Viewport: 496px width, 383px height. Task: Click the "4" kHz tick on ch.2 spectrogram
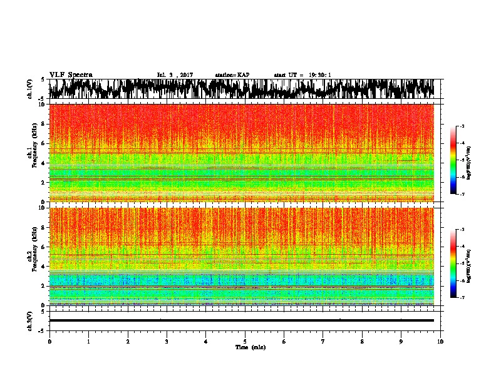click(44, 267)
